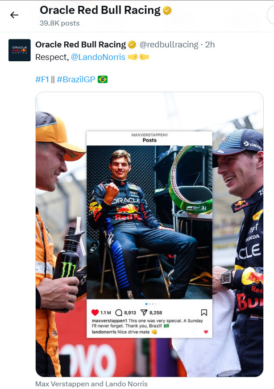
Task: Open the post via the 2h timestamp
Action: point(210,44)
